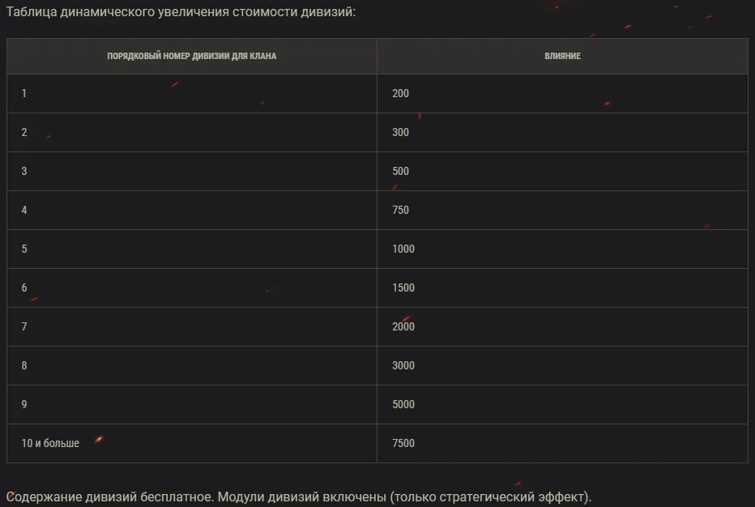Viewport: 755px width, 507px height.
Task: Select division number 6 in first column
Action: pos(24,288)
